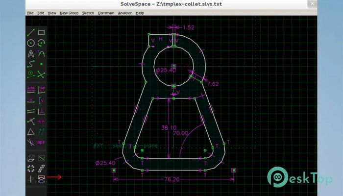Apply the angle constraint tool
Screen dimensions: 343x196
tap(41, 90)
